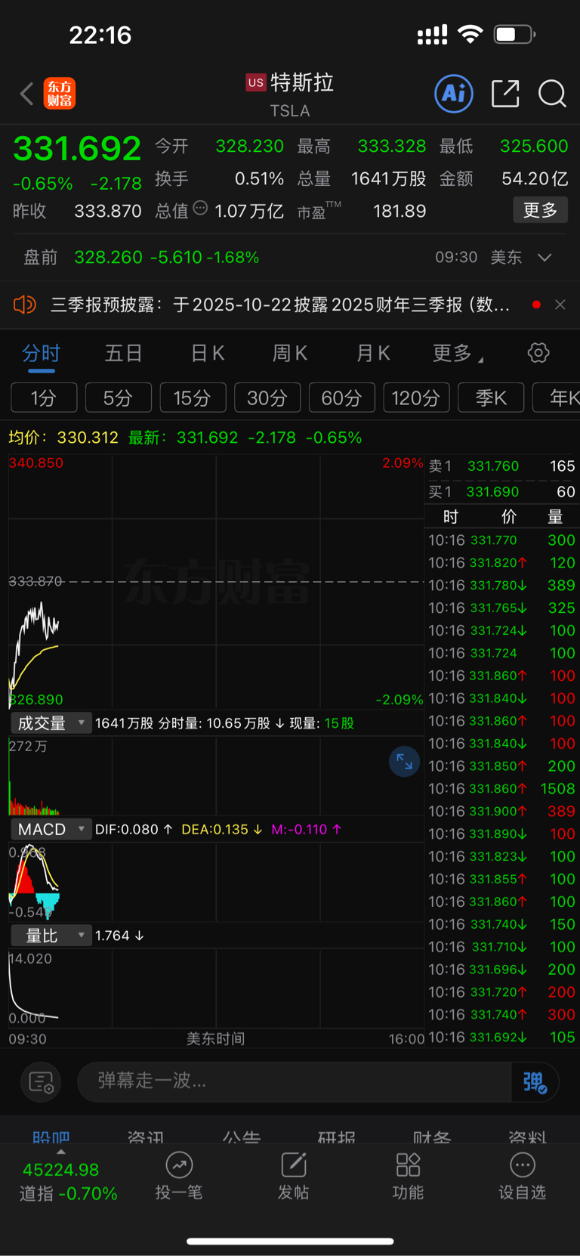
Task: Tap the 特斯拉 stock title
Action: (302, 82)
